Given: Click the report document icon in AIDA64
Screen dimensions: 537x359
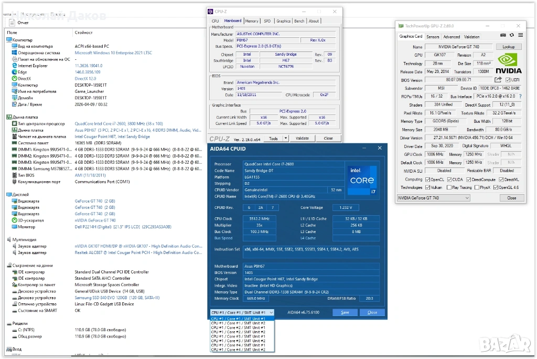Looking at the screenshot, I should click(x=12, y=23).
